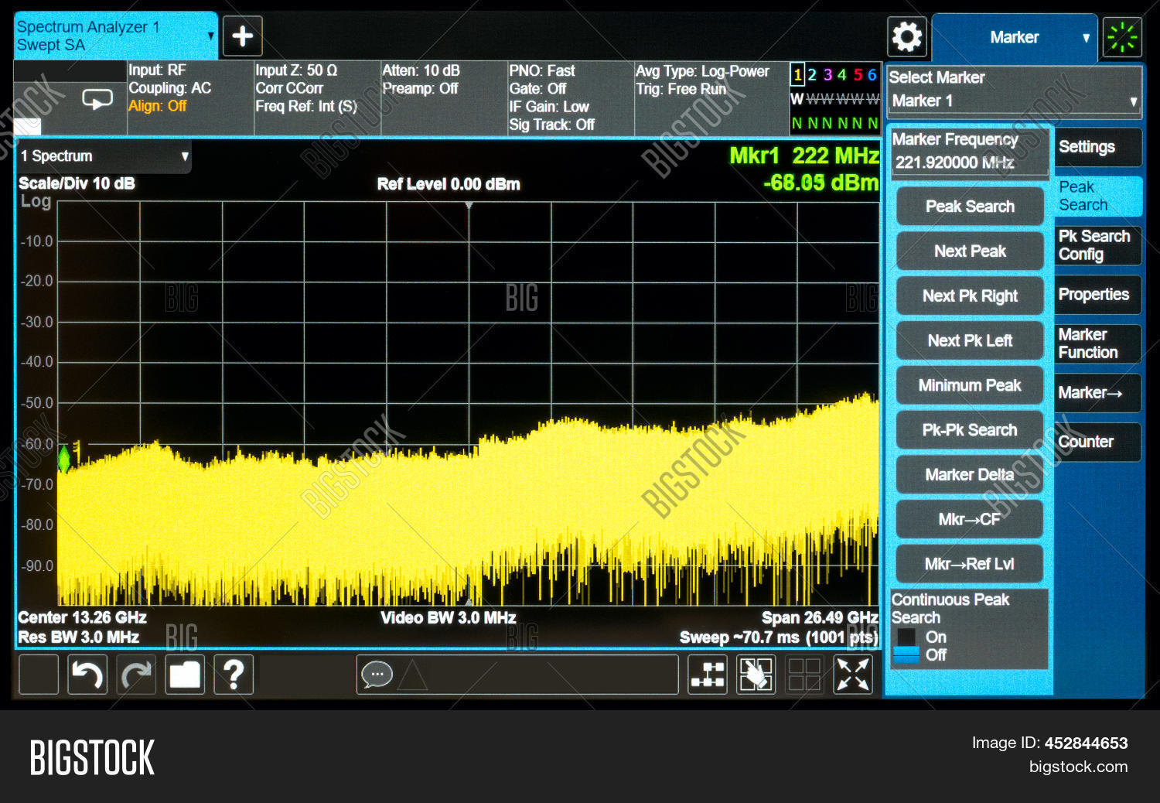Image resolution: width=1160 pixels, height=803 pixels.
Task: Click the full screen expand arrows icon
Action: click(x=853, y=675)
